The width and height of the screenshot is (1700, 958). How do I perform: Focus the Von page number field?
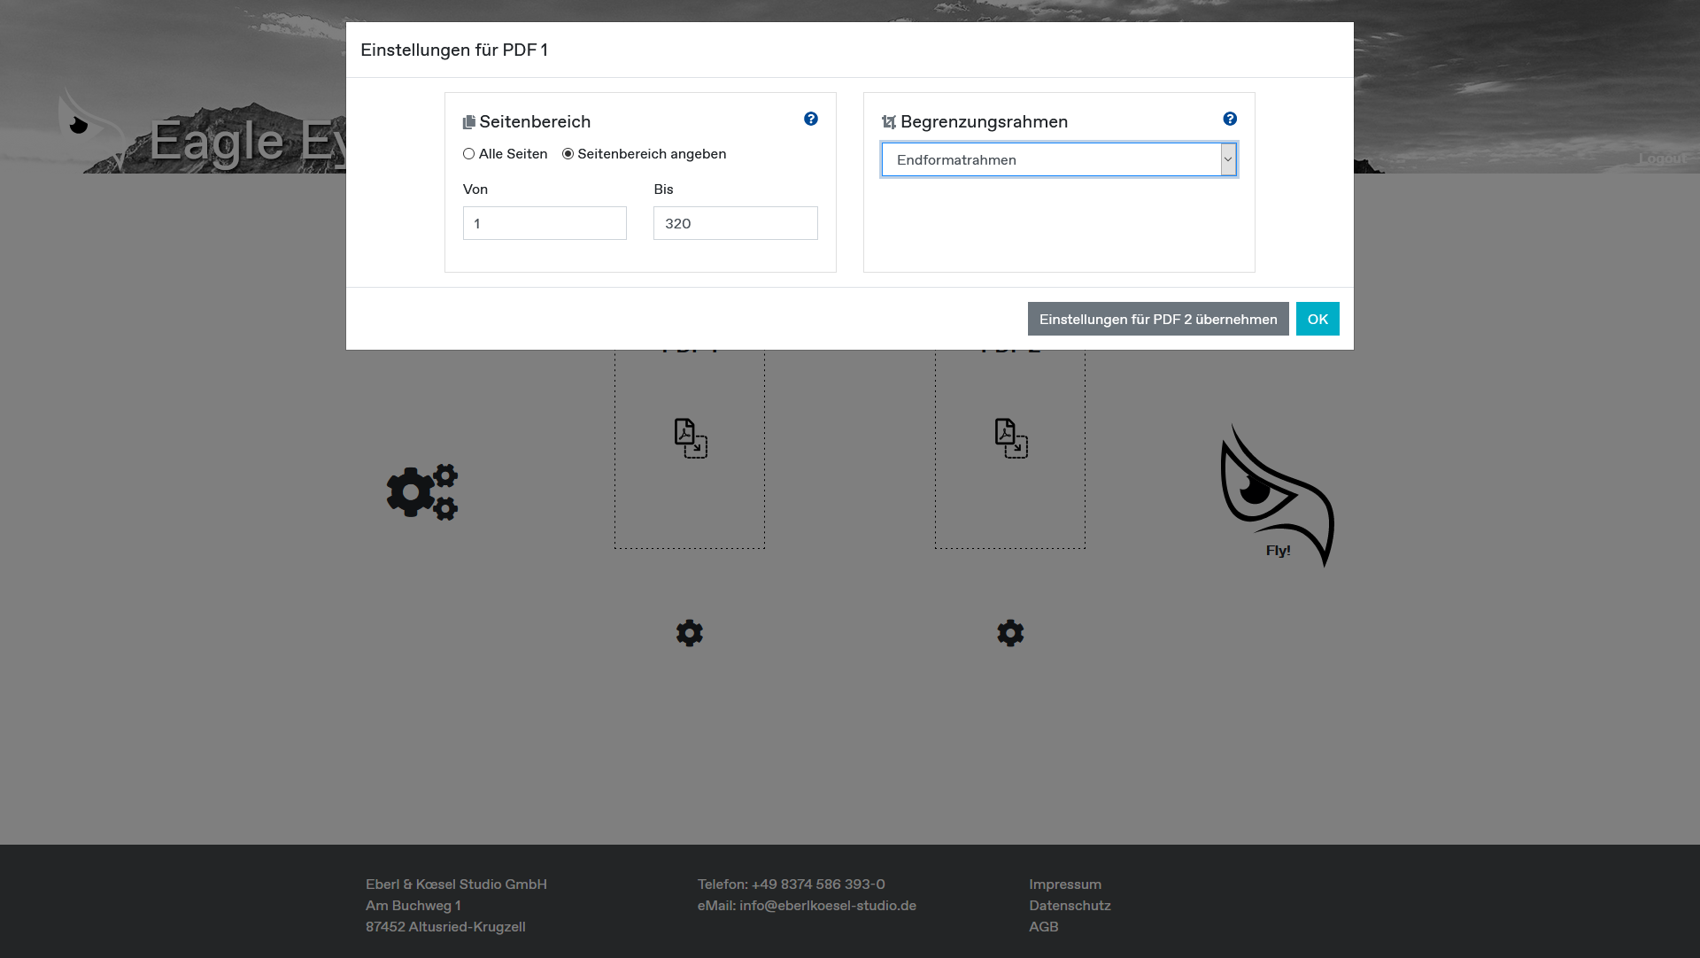(545, 223)
